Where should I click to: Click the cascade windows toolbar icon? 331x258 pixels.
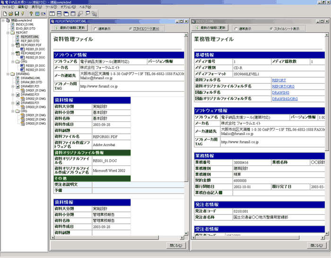(67, 14)
